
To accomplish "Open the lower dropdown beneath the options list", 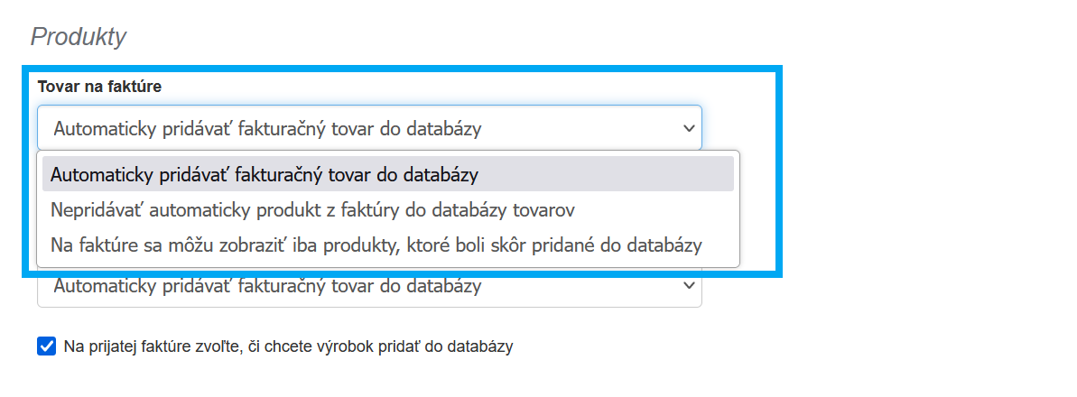I will (369, 288).
